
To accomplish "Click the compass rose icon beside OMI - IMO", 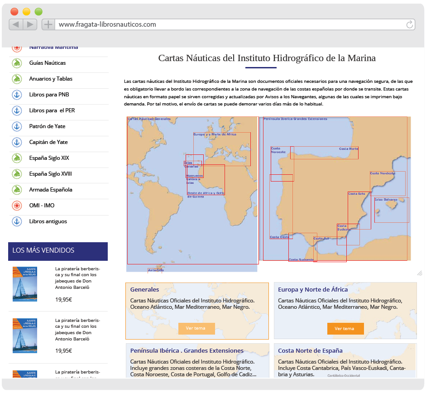I will click(x=17, y=206).
